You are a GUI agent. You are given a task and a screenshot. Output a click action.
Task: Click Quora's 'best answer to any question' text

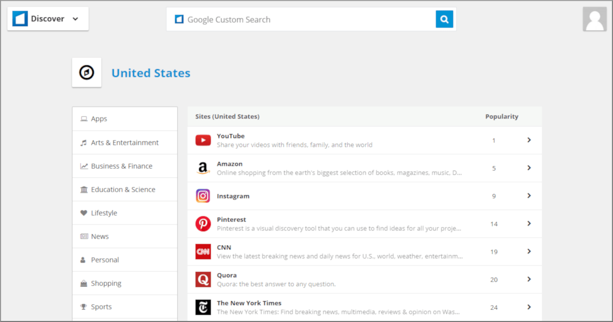point(276,284)
